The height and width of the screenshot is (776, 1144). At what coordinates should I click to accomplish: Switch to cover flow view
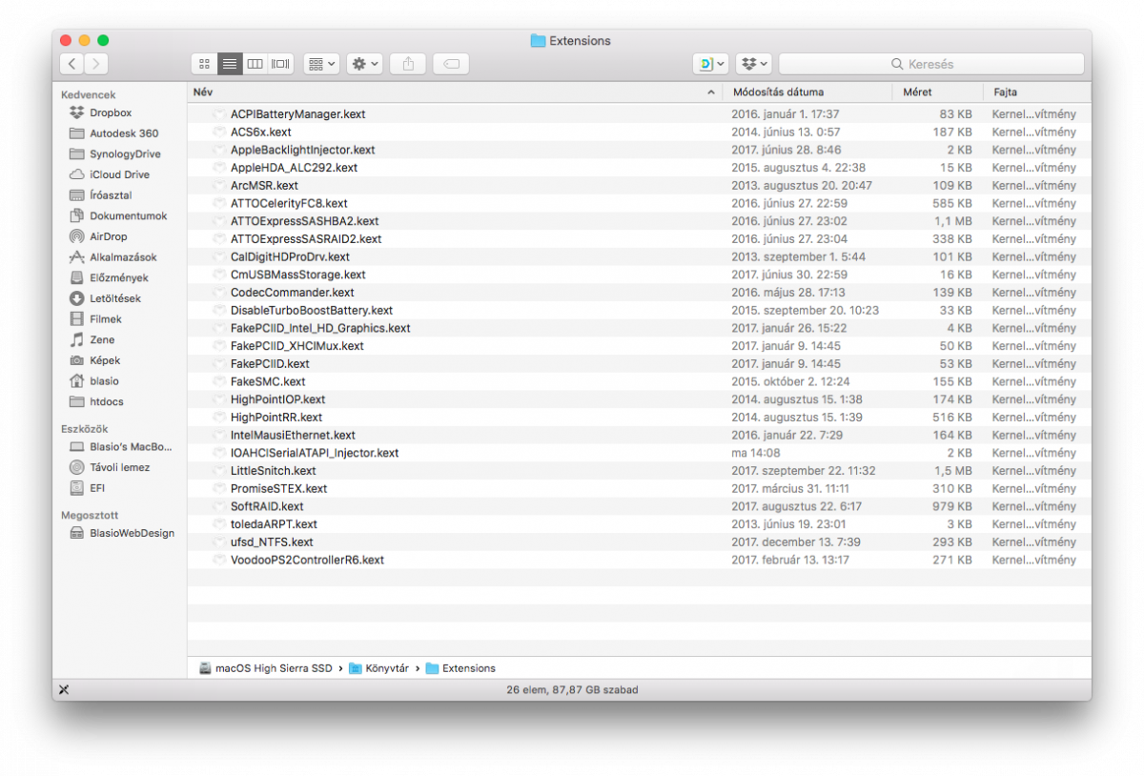click(x=280, y=64)
